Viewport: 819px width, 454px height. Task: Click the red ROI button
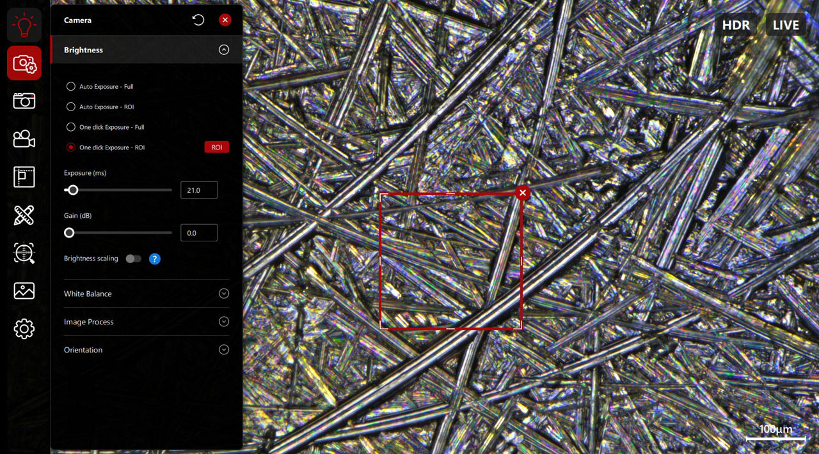[217, 148]
